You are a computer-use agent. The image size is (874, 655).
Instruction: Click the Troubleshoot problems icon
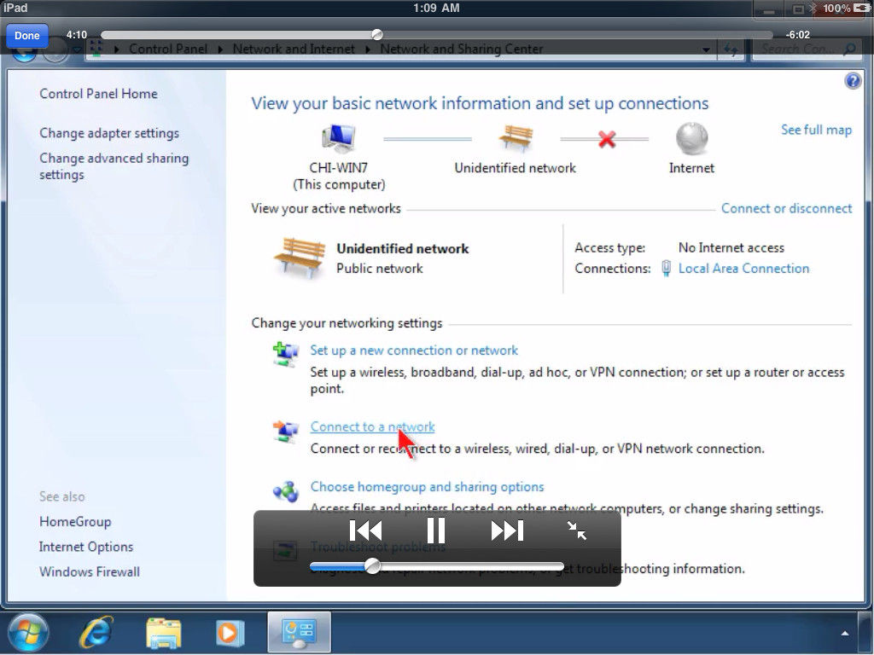coord(285,550)
